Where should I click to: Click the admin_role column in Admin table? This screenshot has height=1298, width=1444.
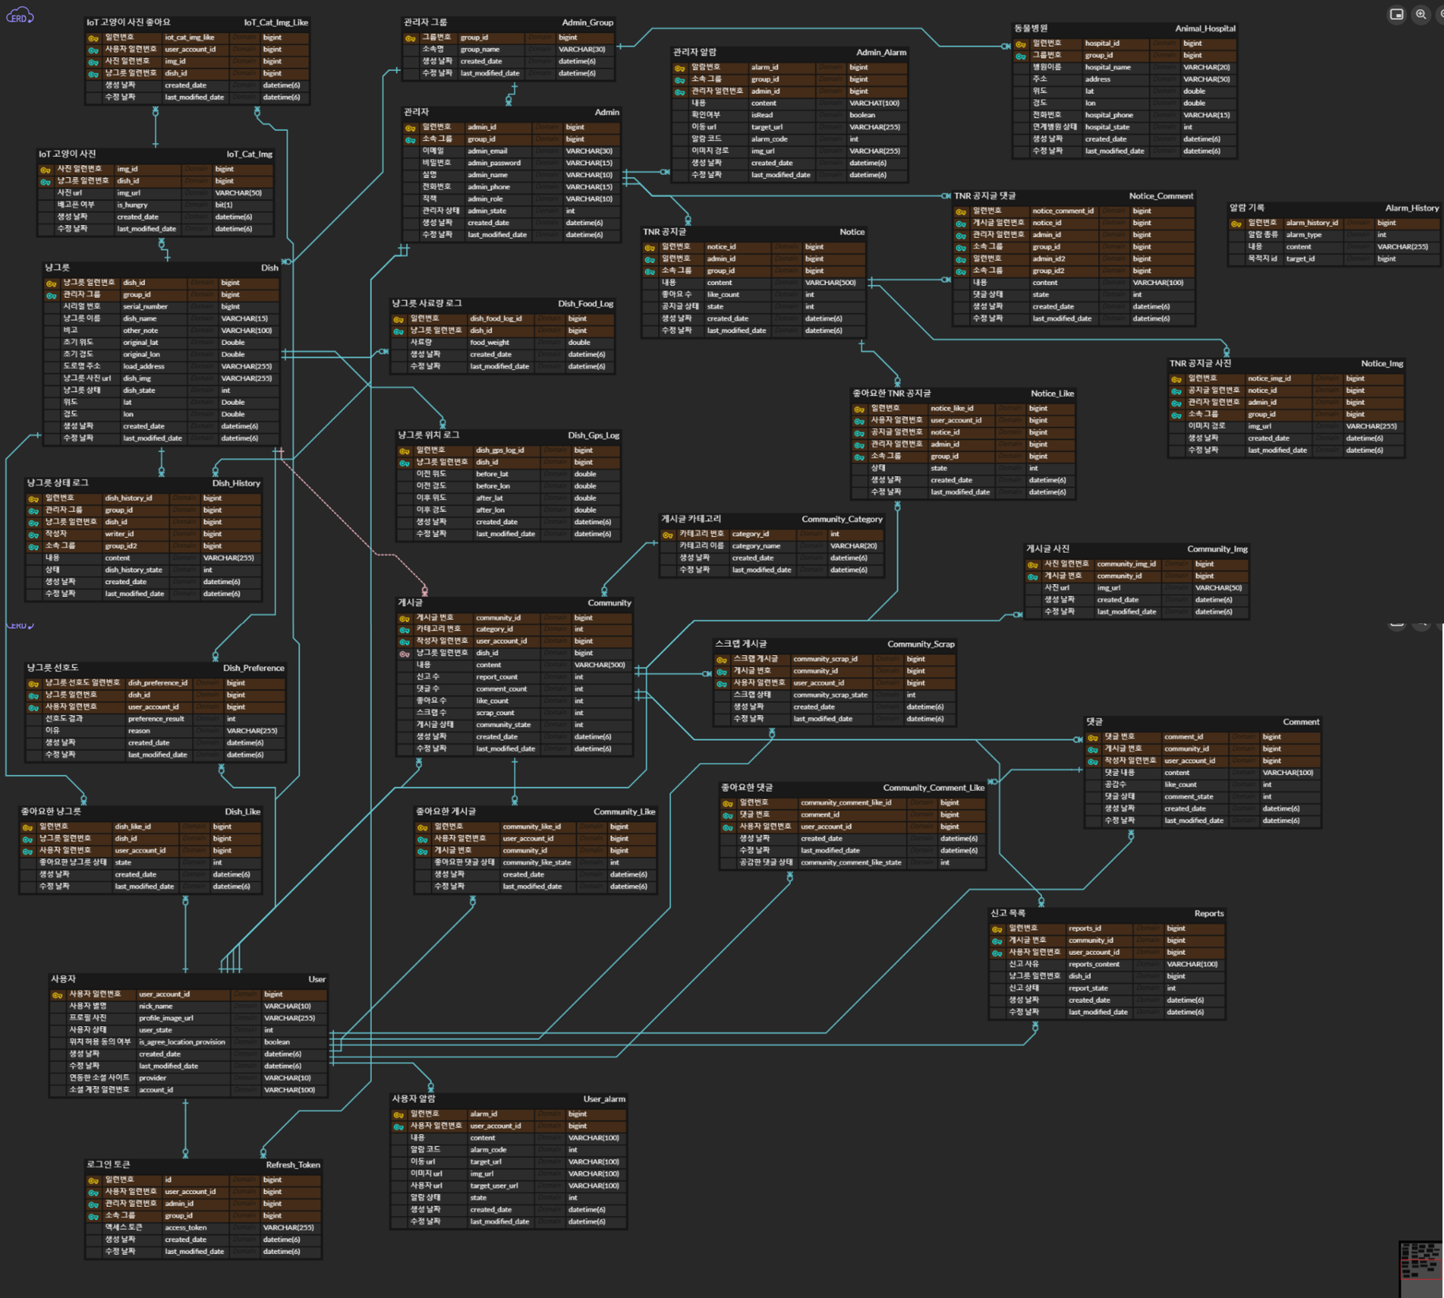(485, 199)
